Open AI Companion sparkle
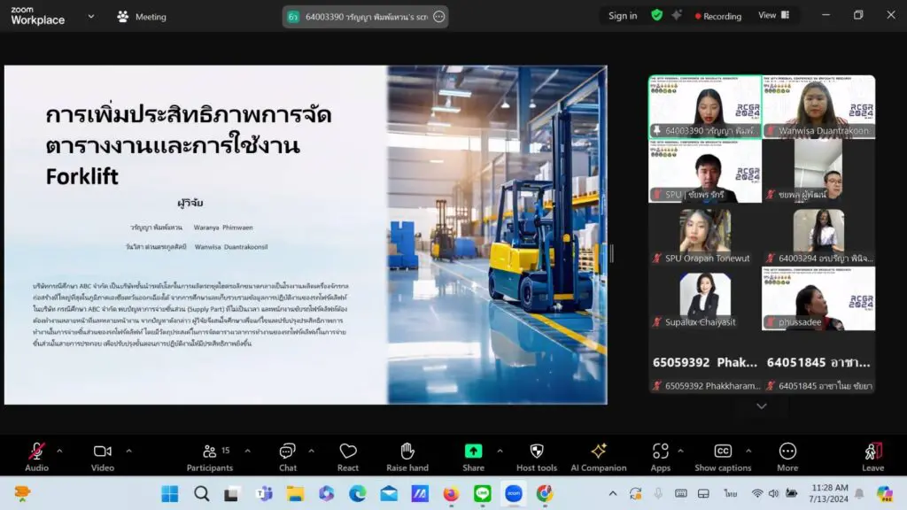907x510 pixels. coord(599,457)
